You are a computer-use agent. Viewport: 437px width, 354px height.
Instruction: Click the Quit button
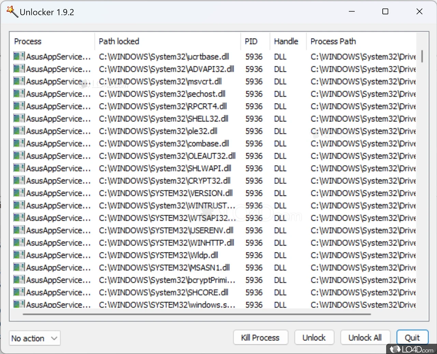[412, 338]
